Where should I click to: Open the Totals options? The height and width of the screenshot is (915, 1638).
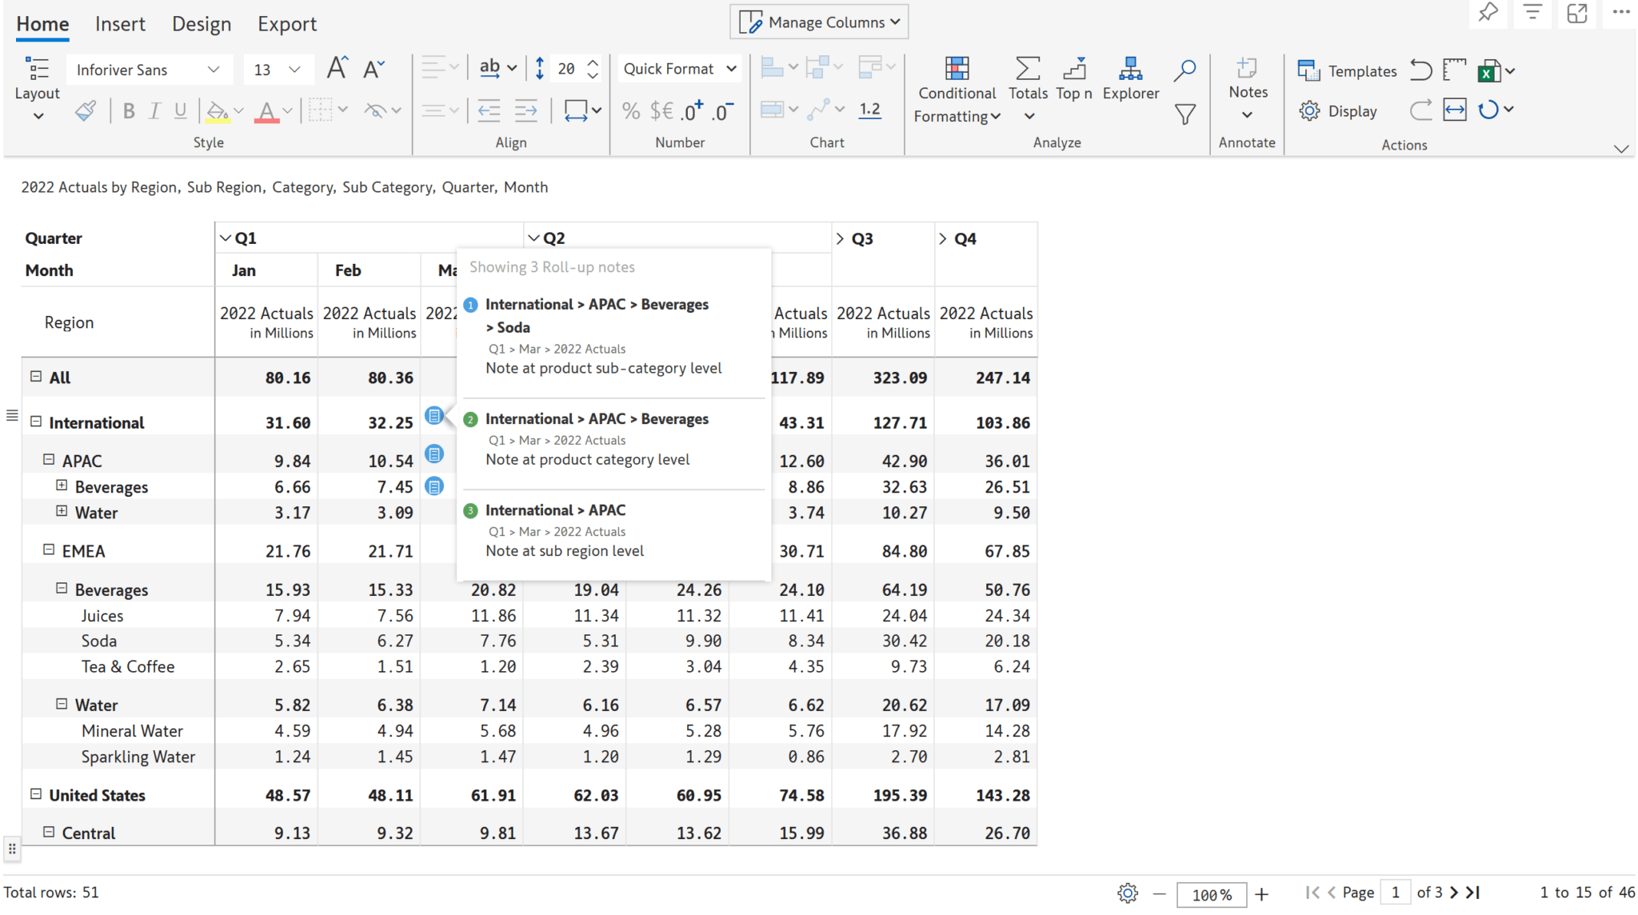tap(1028, 89)
